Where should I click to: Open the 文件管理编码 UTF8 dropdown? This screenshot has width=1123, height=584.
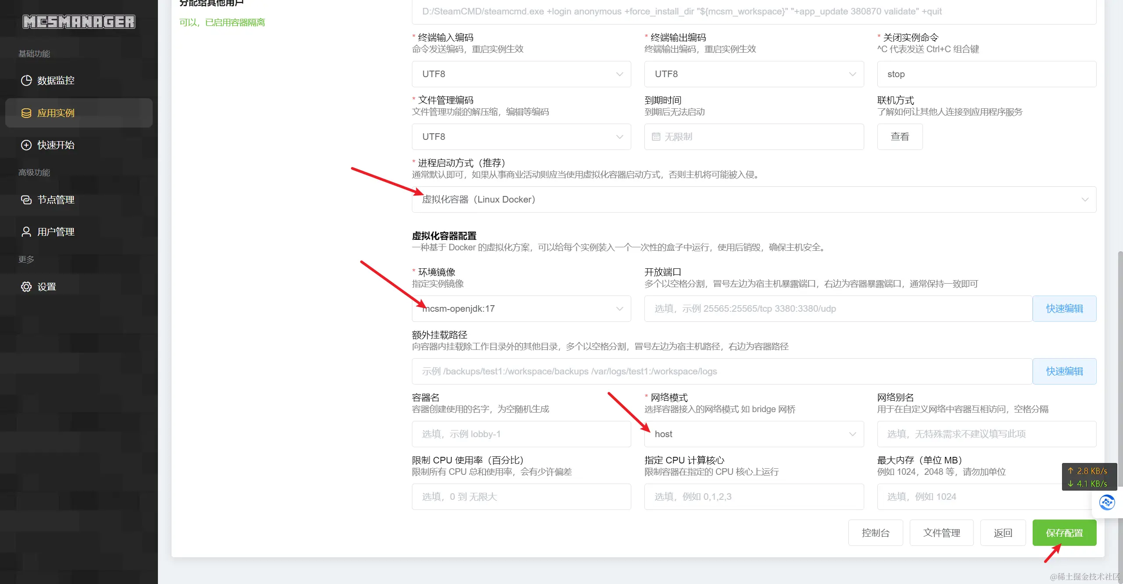(x=521, y=137)
